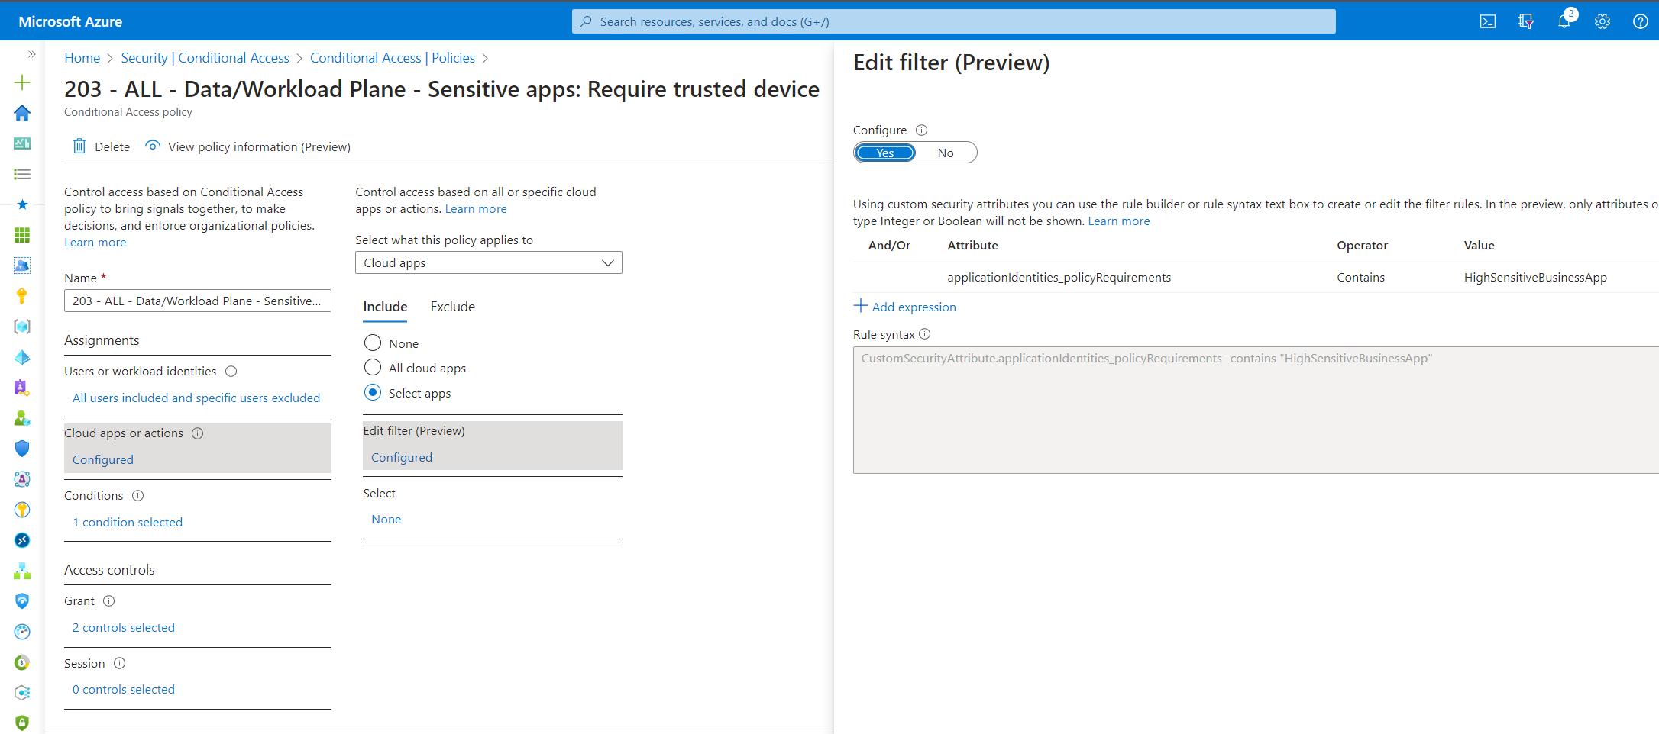Open blue shield Security icon in sidebar

point(22,449)
